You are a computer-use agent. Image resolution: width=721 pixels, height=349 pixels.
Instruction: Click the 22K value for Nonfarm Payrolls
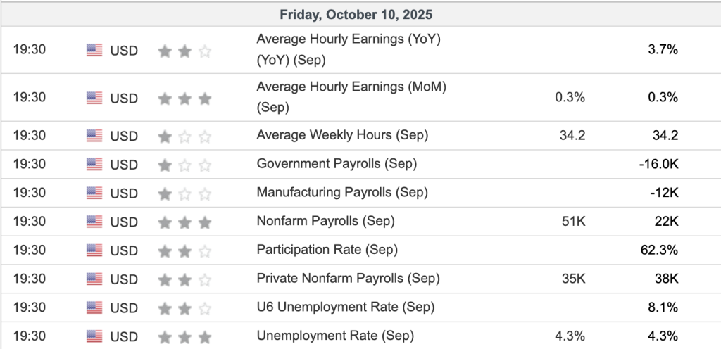pos(665,222)
